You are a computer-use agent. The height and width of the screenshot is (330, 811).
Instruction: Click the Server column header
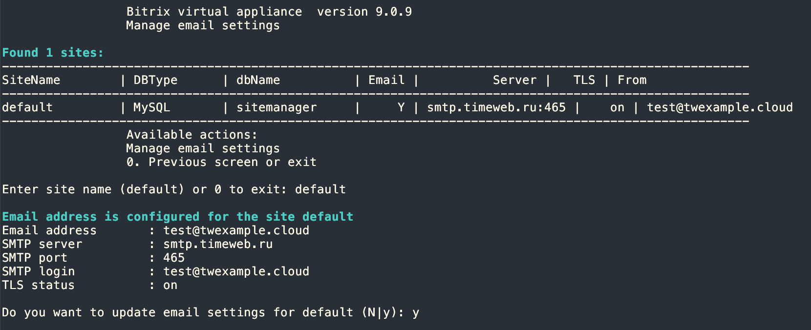[x=514, y=80]
